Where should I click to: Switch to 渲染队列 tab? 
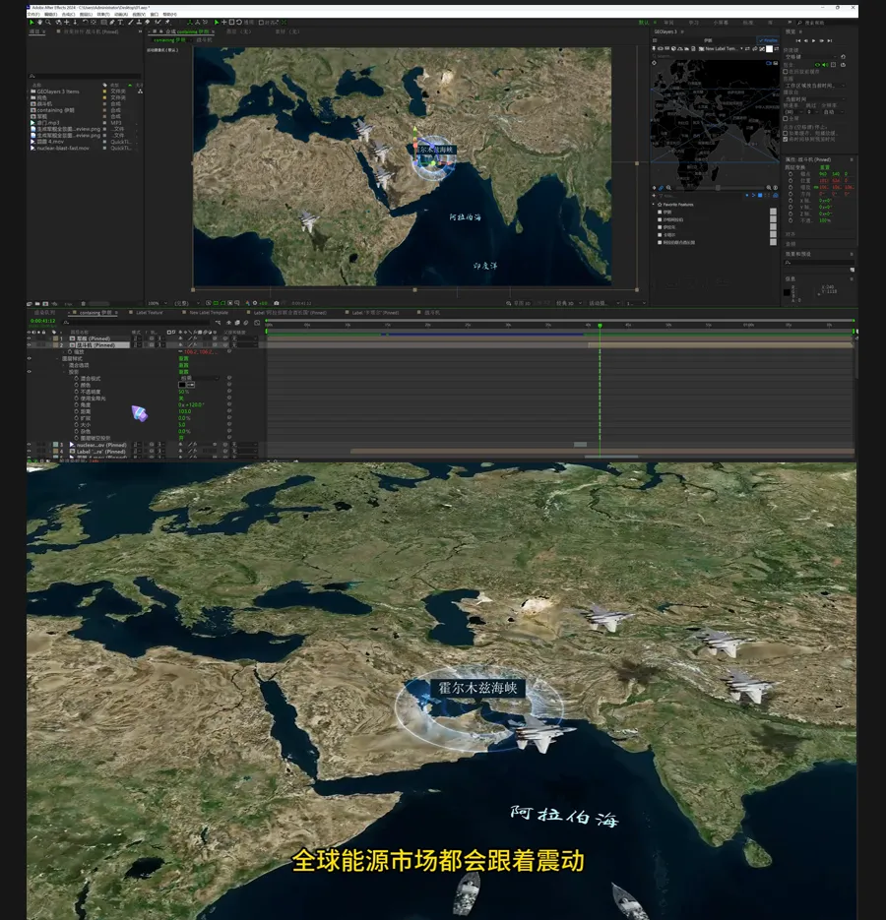pyautogui.click(x=45, y=313)
